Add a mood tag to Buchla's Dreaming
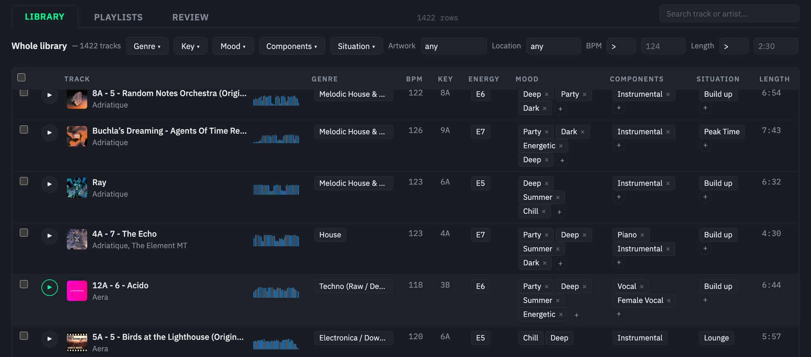811x357 pixels. (x=562, y=161)
